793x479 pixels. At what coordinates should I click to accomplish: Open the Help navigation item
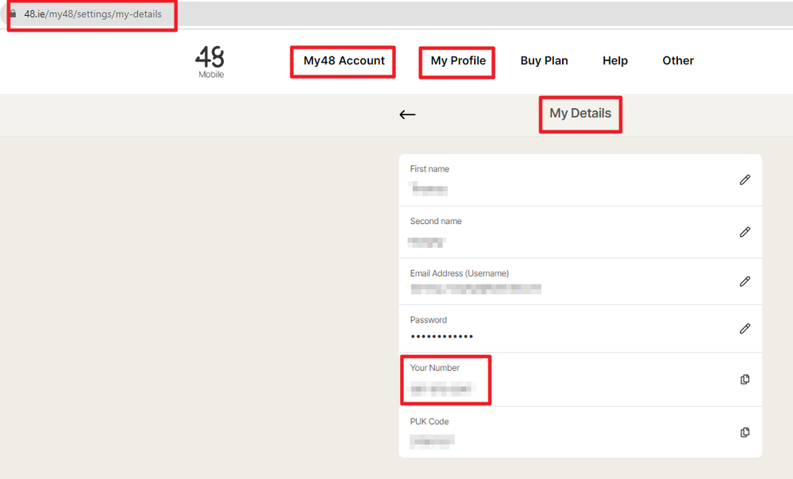tap(615, 61)
